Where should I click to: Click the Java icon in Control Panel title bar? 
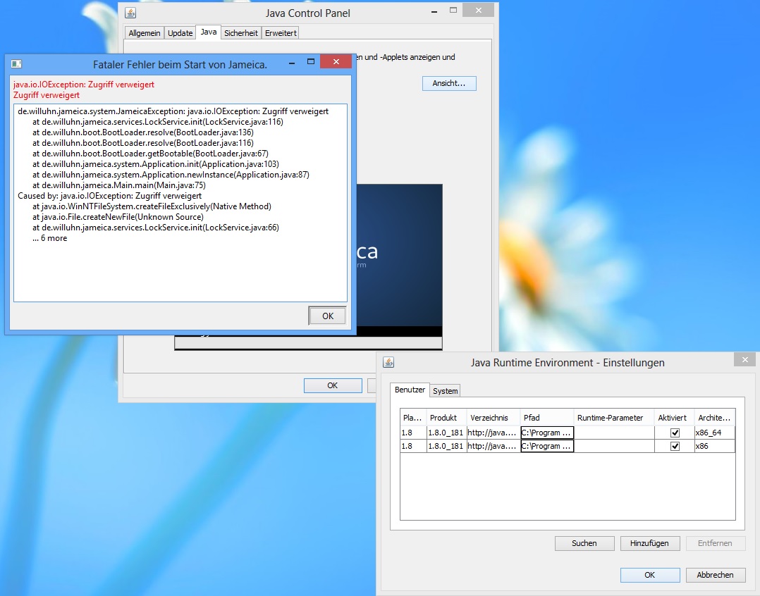tap(130, 13)
